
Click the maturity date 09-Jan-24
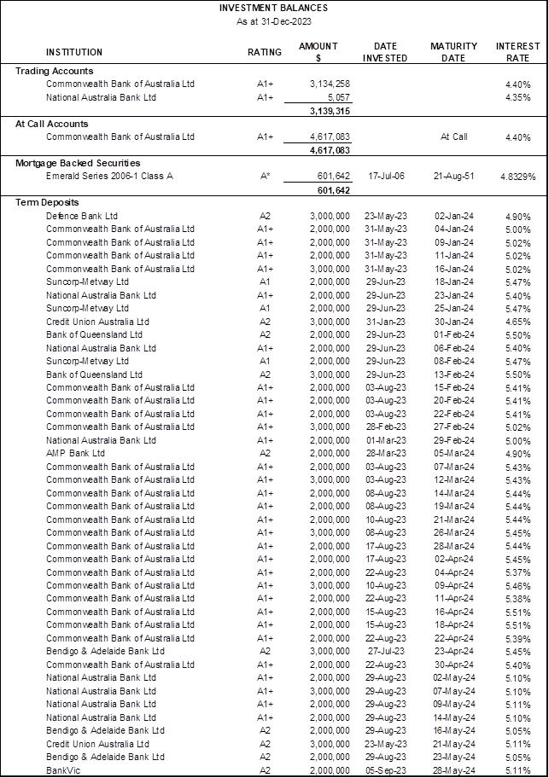pyautogui.click(x=453, y=242)
